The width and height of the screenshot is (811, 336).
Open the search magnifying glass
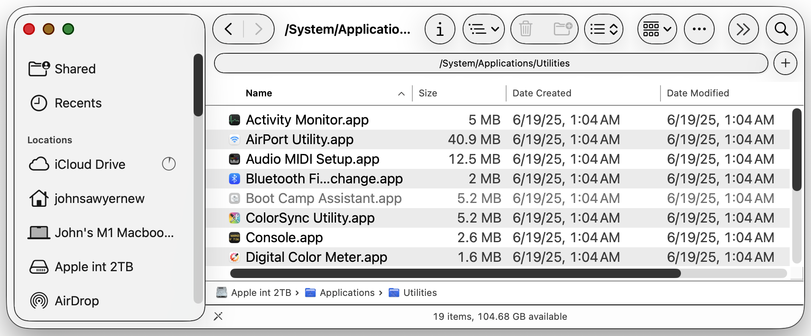point(781,29)
